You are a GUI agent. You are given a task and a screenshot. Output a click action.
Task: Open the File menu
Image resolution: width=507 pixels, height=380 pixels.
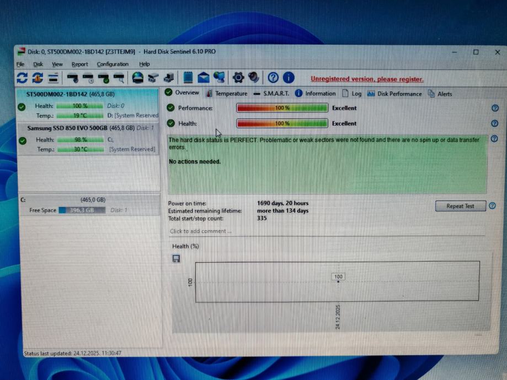coord(20,64)
